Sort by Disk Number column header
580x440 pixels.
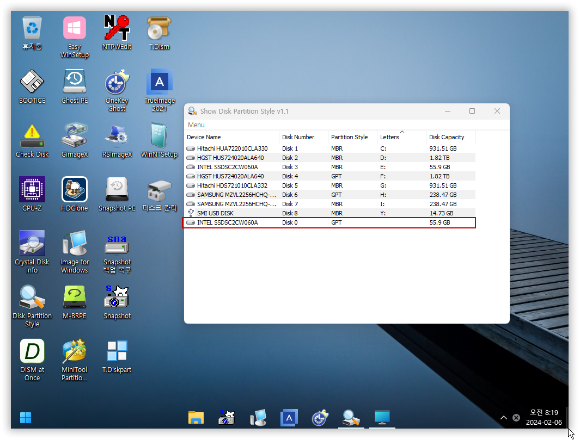coord(303,137)
